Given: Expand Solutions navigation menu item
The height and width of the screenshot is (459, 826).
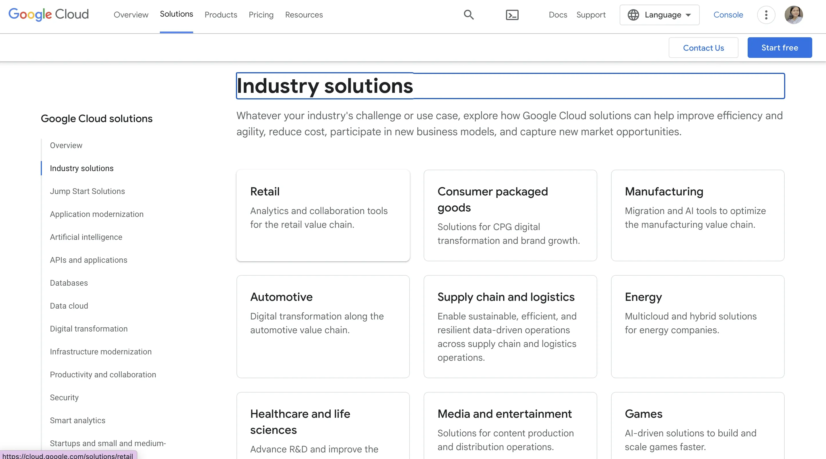Looking at the screenshot, I should pos(176,15).
